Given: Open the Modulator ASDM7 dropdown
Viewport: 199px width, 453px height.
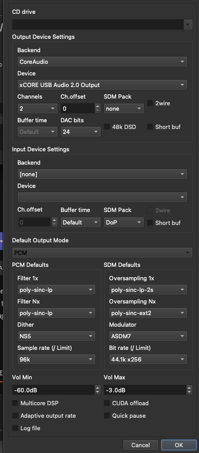Looking at the screenshot, I should pyautogui.click(x=148, y=336).
